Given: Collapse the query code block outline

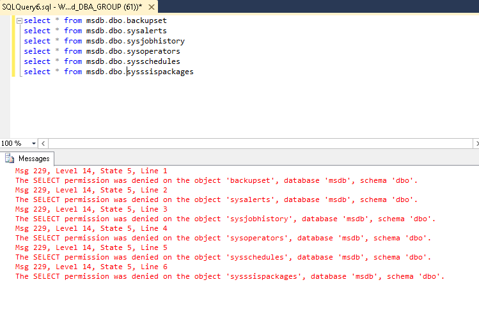Looking at the screenshot, I should click(x=20, y=20).
